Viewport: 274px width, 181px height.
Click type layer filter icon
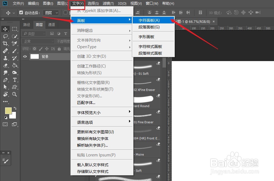click(66, 33)
